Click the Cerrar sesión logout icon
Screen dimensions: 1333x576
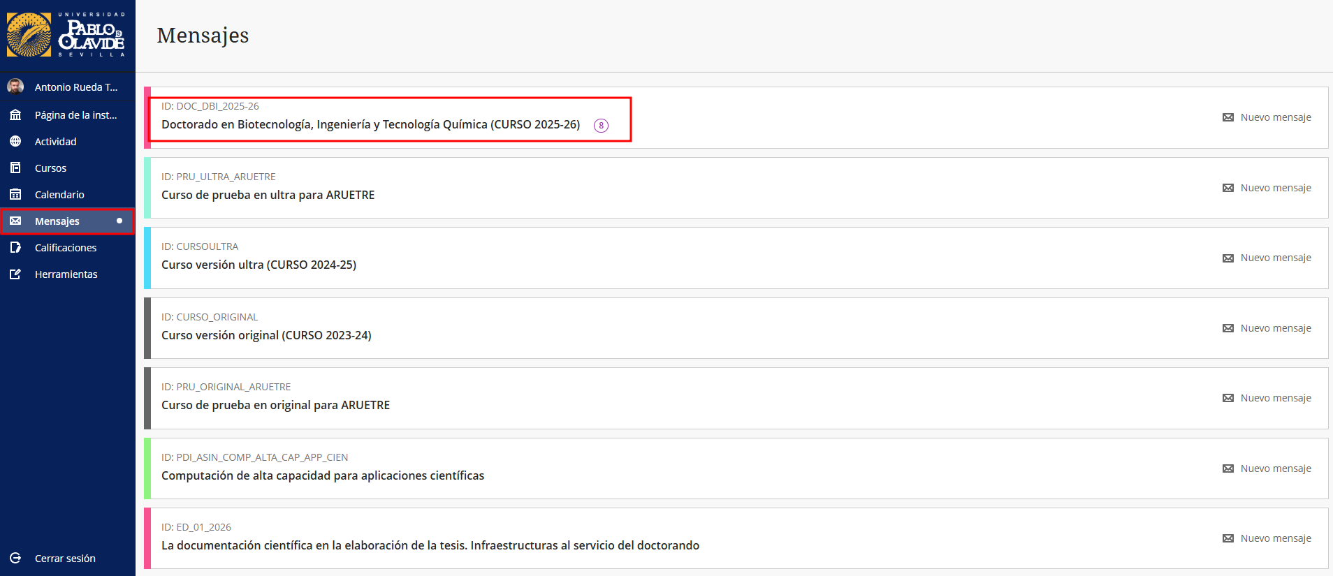15,559
